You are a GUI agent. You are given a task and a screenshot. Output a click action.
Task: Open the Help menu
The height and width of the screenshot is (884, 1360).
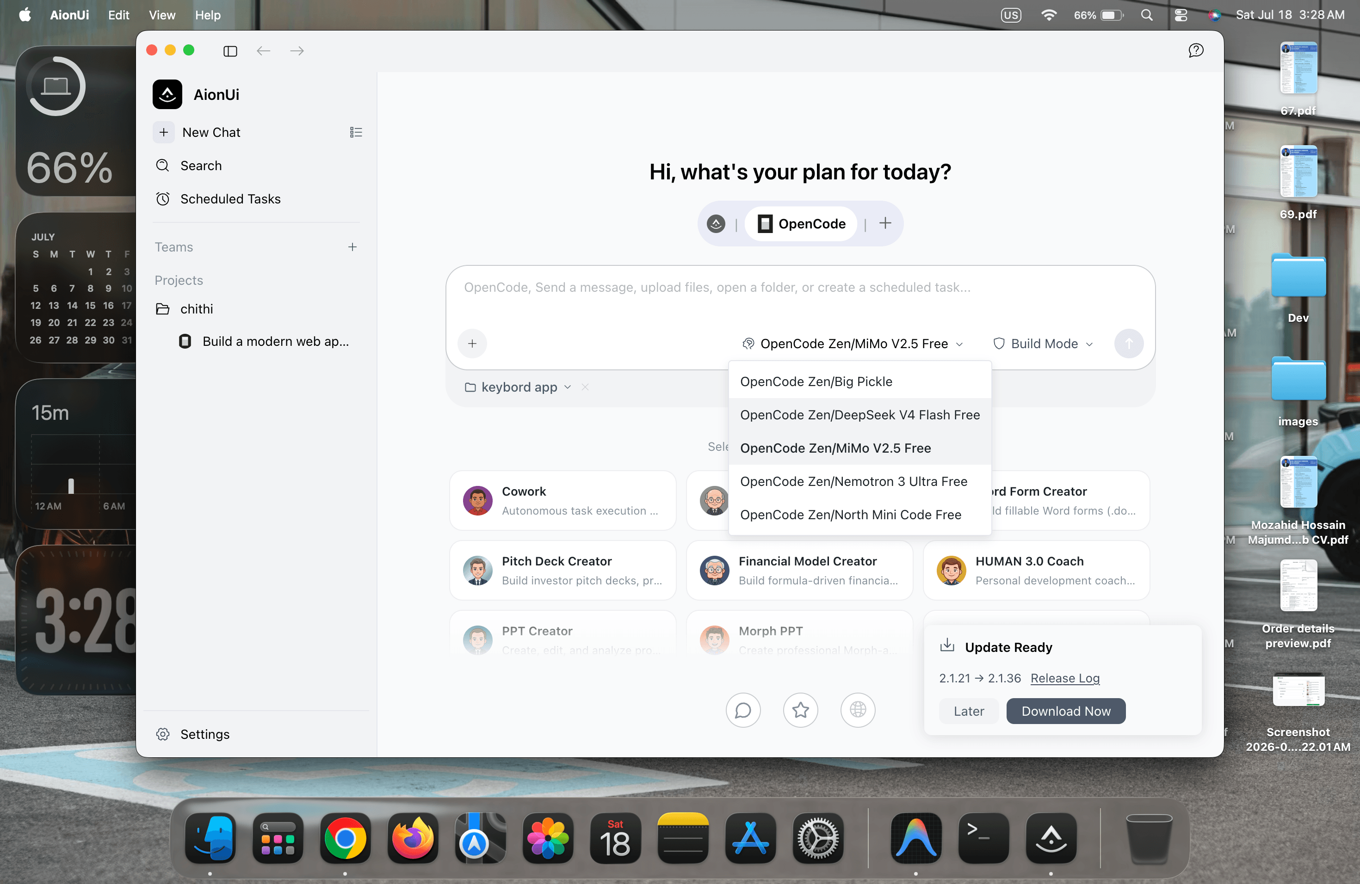click(207, 15)
